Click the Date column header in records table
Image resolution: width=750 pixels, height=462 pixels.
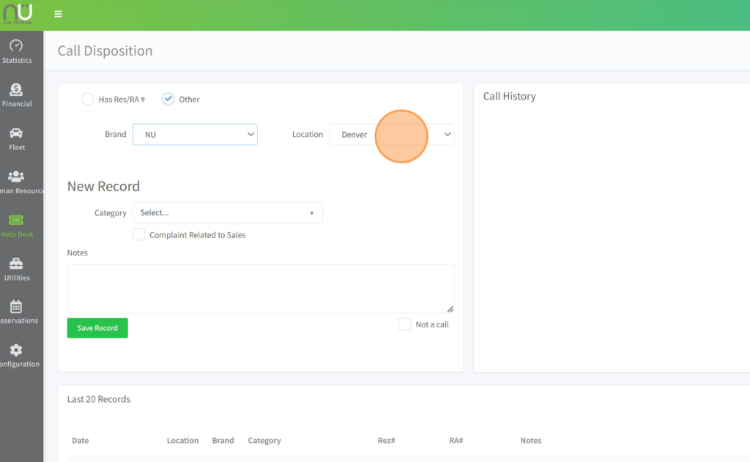coord(81,441)
